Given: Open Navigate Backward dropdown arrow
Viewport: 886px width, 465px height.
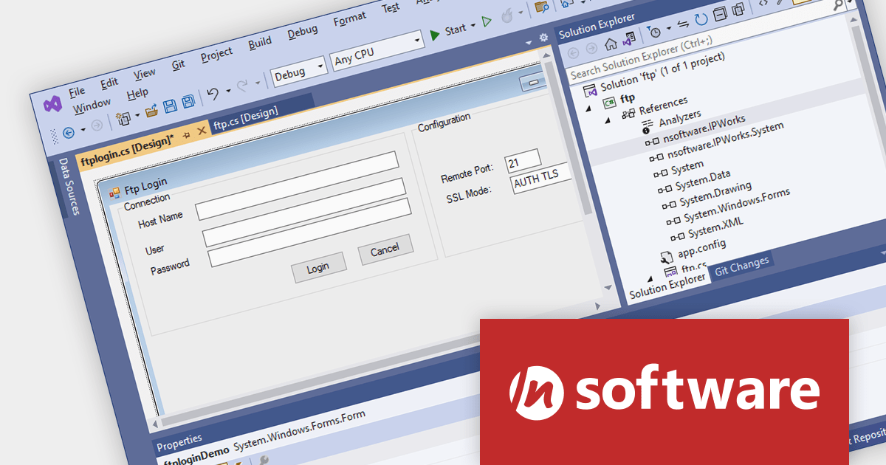Looking at the screenshot, I should (x=83, y=129).
